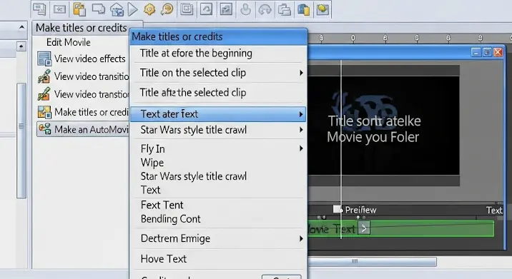Click the stacked-frames icon with a letter C
The height and width of the screenshot is (279, 512).
(187, 9)
